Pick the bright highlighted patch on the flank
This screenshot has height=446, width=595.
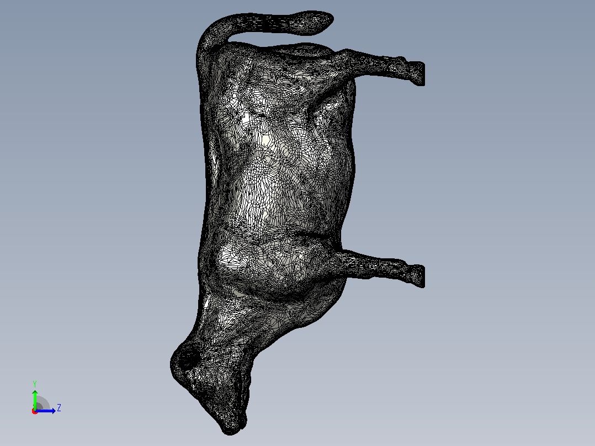(x=265, y=140)
